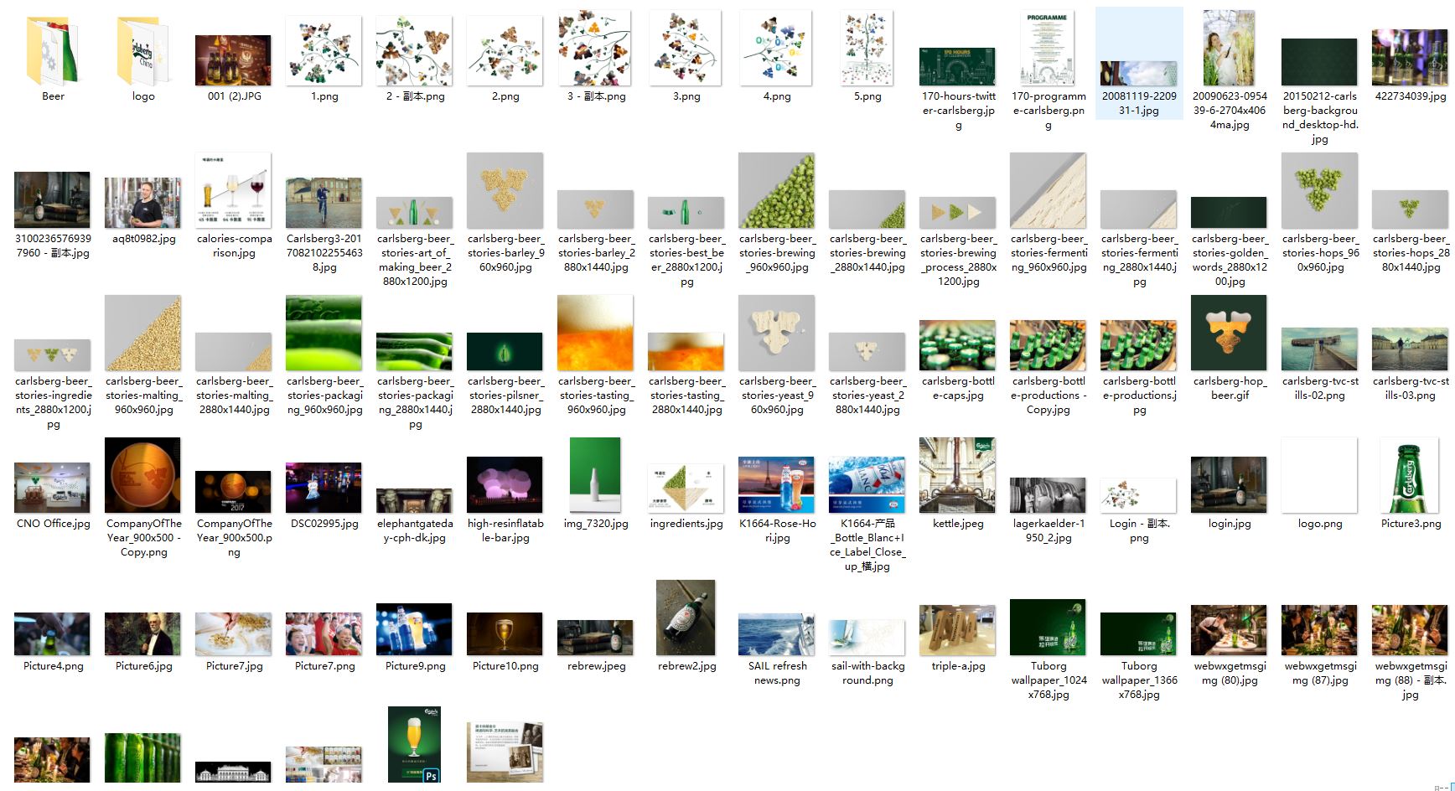Select 170-hours-twitter-carlsberg.jpg
This screenshot has width=1455, height=791.
pos(957,67)
